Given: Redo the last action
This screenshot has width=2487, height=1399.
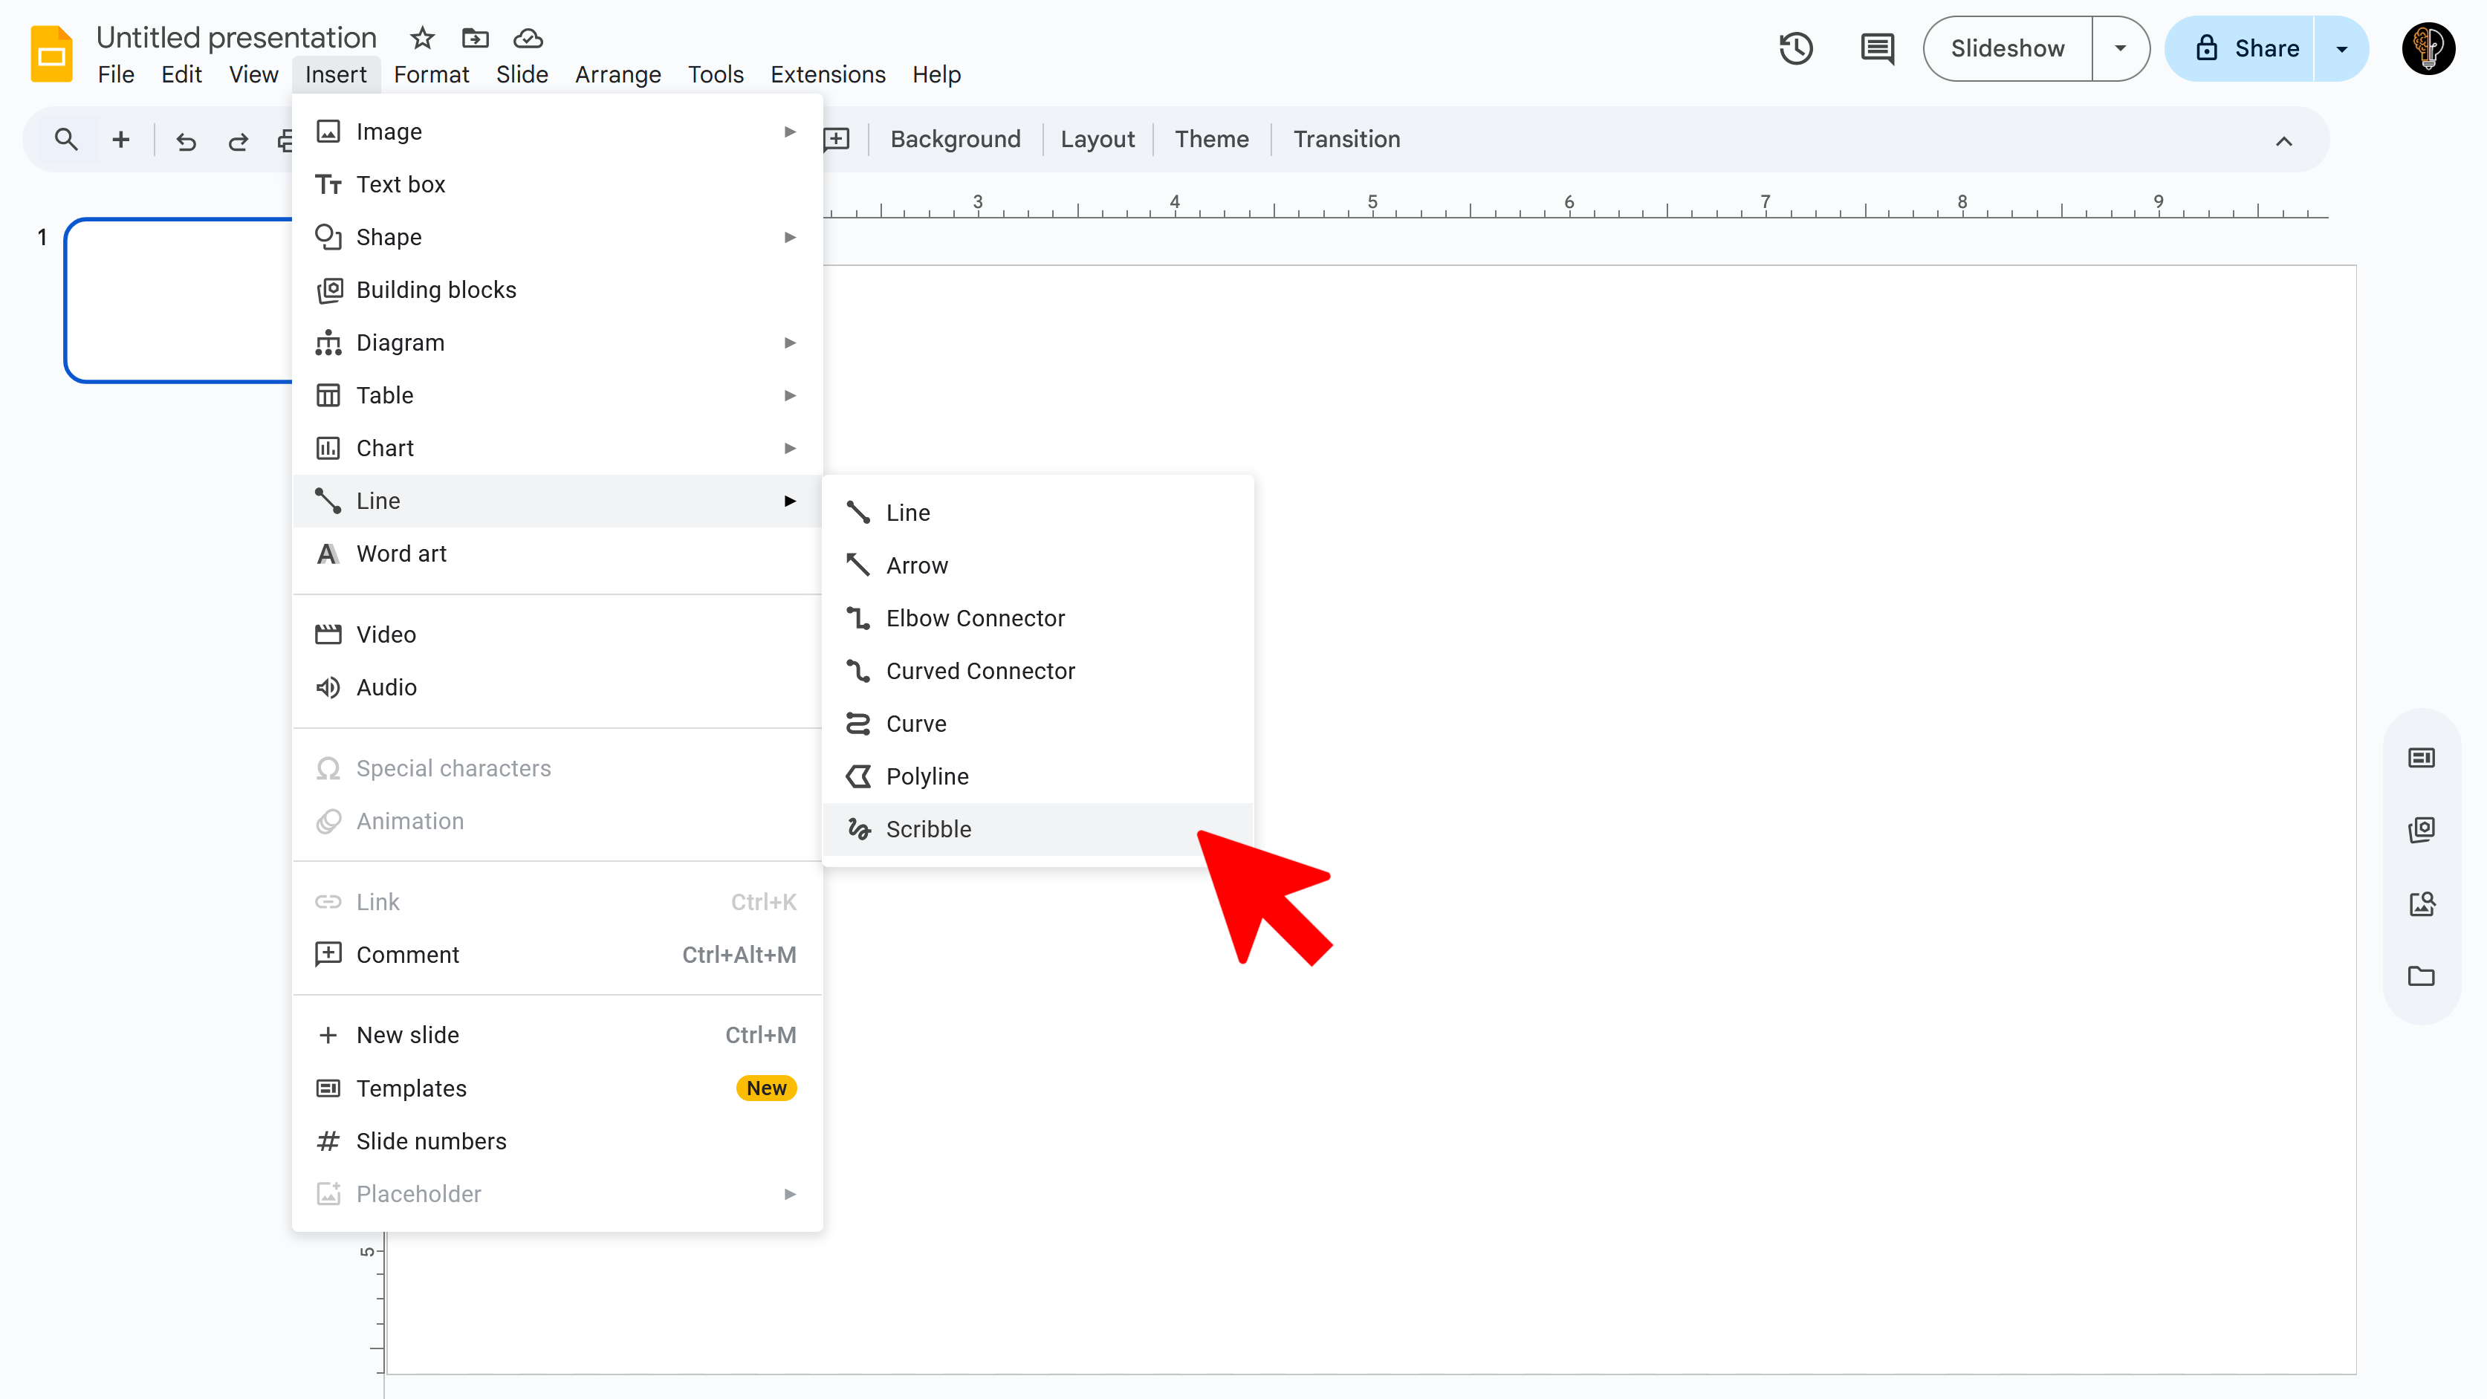Looking at the screenshot, I should pyautogui.click(x=238, y=141).
